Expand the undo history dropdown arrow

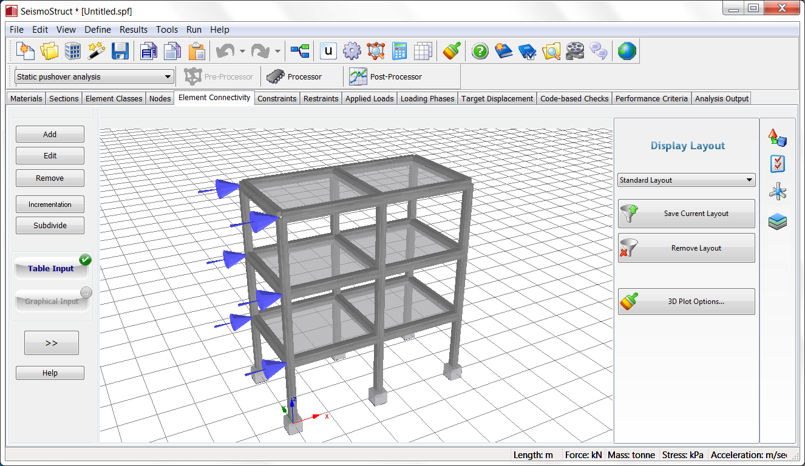tap(242, 52)
